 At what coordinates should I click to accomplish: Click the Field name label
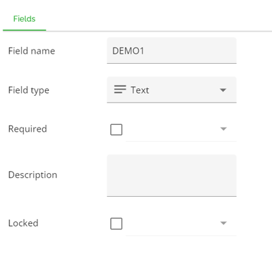31,51
